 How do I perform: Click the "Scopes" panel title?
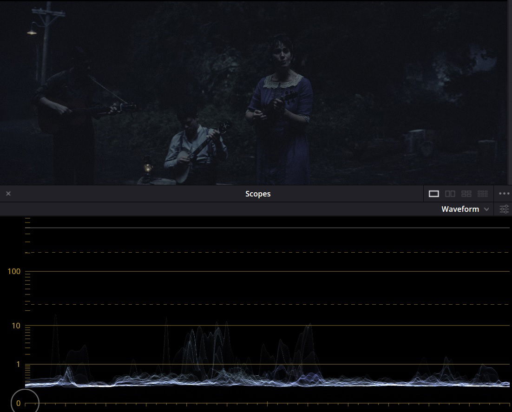258,194
